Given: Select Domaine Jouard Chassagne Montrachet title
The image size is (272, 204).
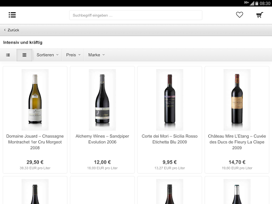Looking at the screenshot, I should coord(35,142).
